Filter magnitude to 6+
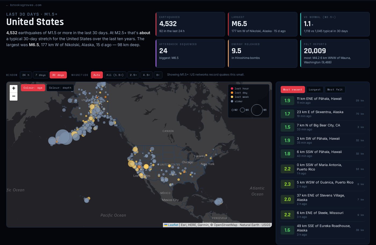 coord(158,75)
